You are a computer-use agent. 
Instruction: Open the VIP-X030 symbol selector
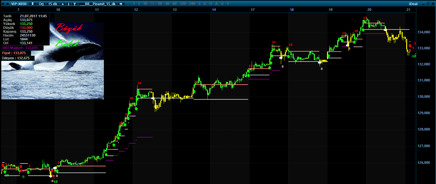coord(19,4)
